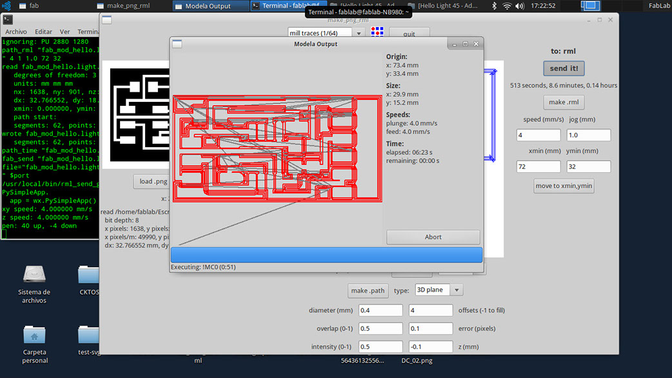Click the intensity (0-1) input field
The image size is (672, 378).
380,346
